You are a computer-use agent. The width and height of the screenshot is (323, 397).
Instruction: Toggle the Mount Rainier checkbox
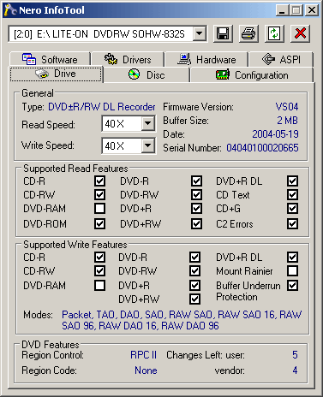[x=293, y=270]
